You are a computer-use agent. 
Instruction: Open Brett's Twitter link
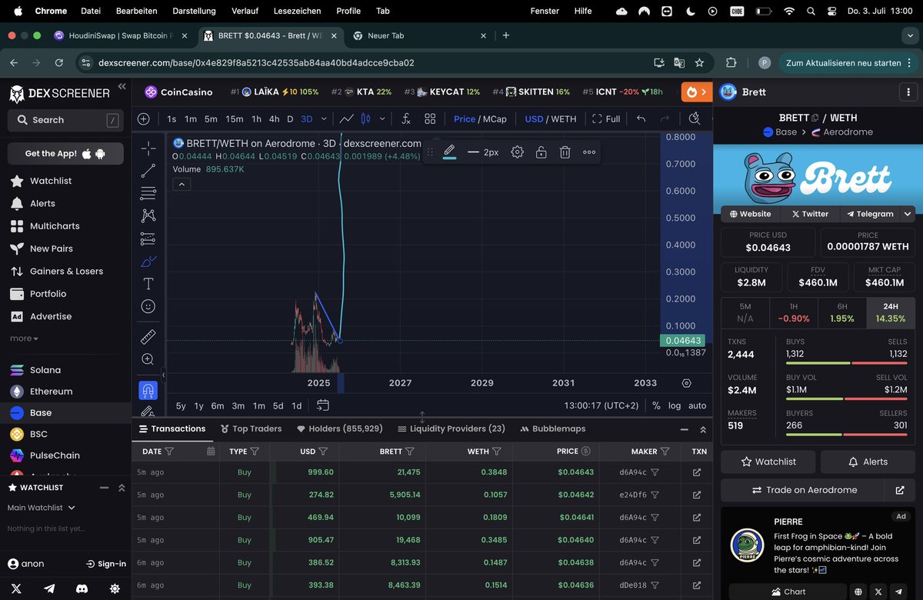point(809,214)
